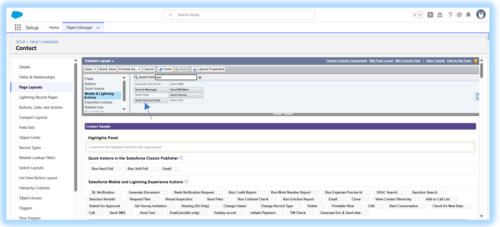The height and width of the screenshot is (227, 500).
Task: Open Search Layouts in the sidebar
Action: (x=31, y=168)
